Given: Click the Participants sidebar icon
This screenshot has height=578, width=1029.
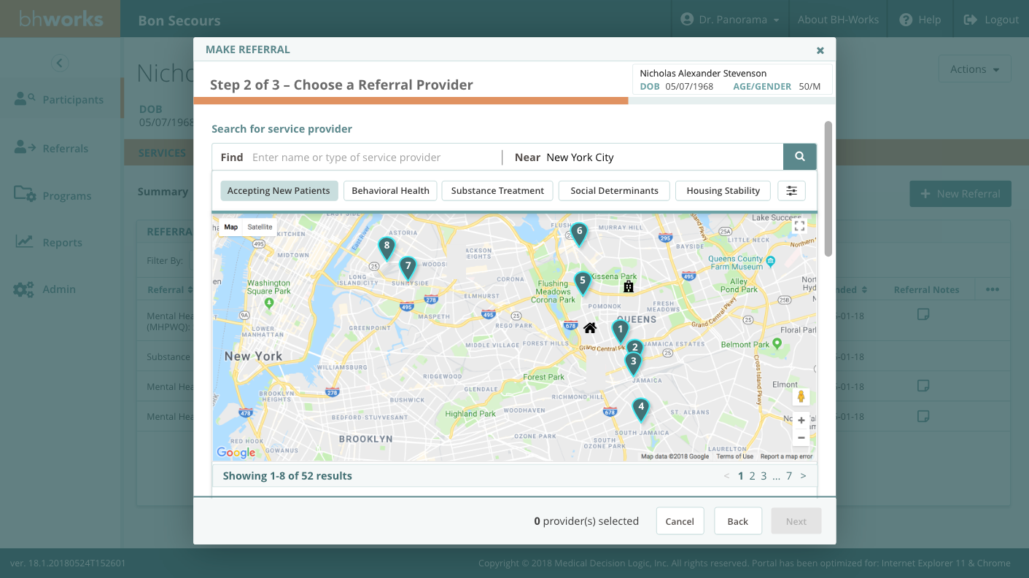Looking at the screenshot, I should pyautogui.click(x=25, y=99).
